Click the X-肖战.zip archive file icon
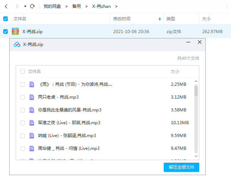The image size is (231, 184). tap(15, 31)
